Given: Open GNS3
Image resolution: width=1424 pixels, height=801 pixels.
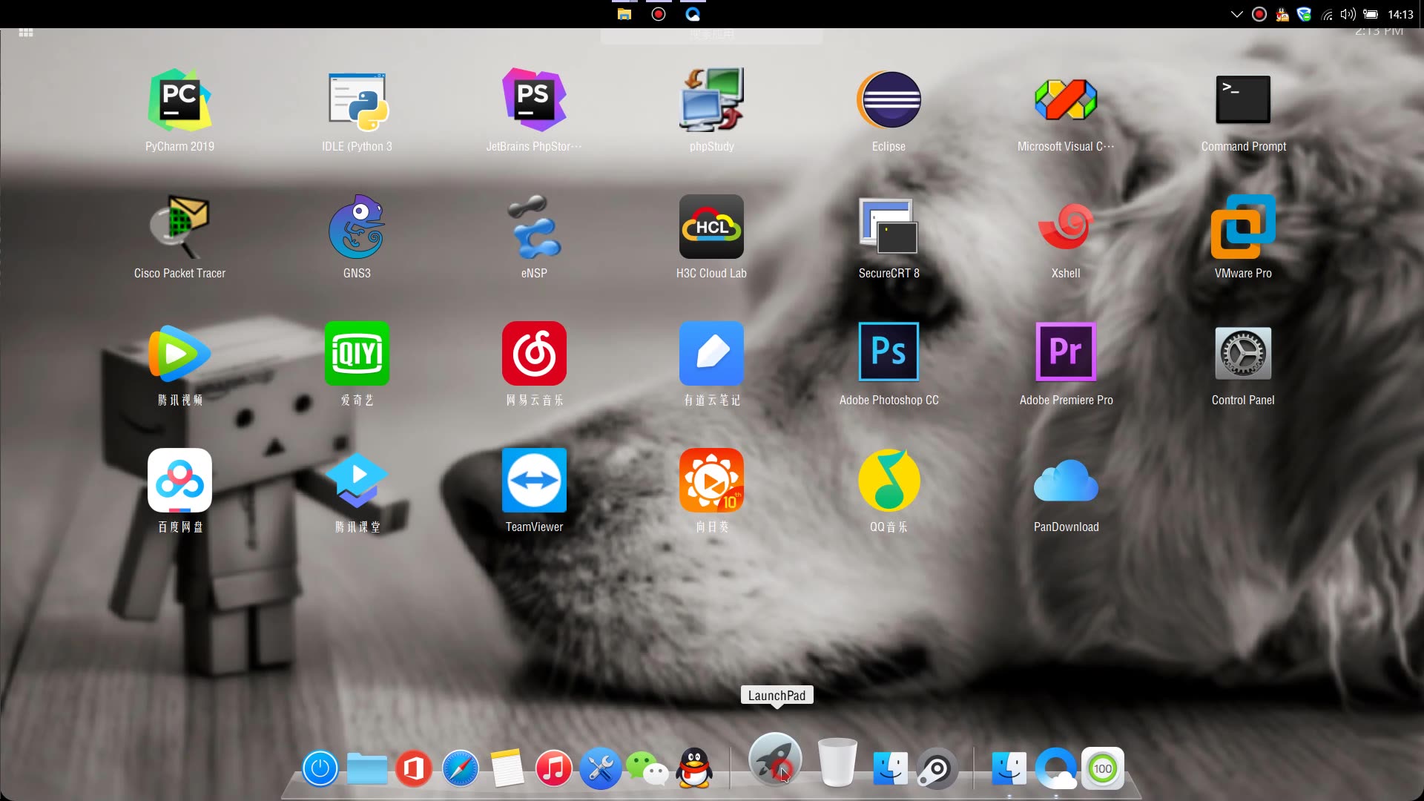Looking at the screenshot, I should click(357, 227).
